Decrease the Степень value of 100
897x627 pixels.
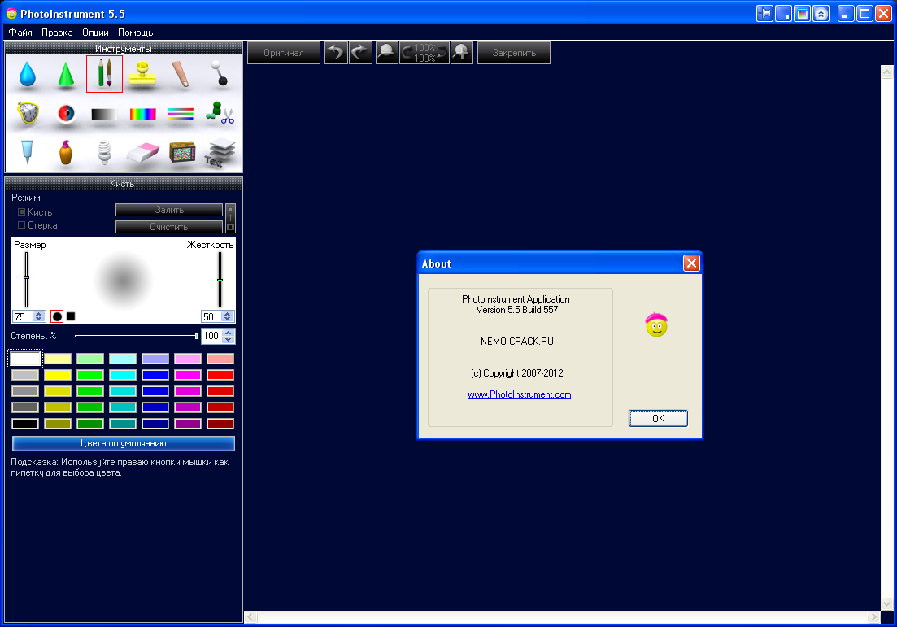point(229,339)
